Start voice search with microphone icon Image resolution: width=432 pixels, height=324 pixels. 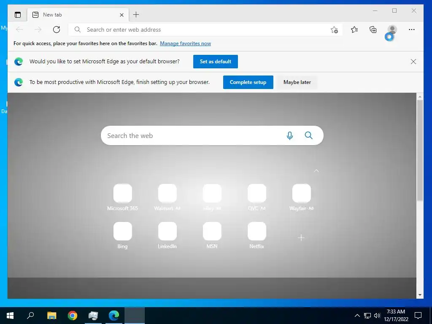click(x=289, y=135)
